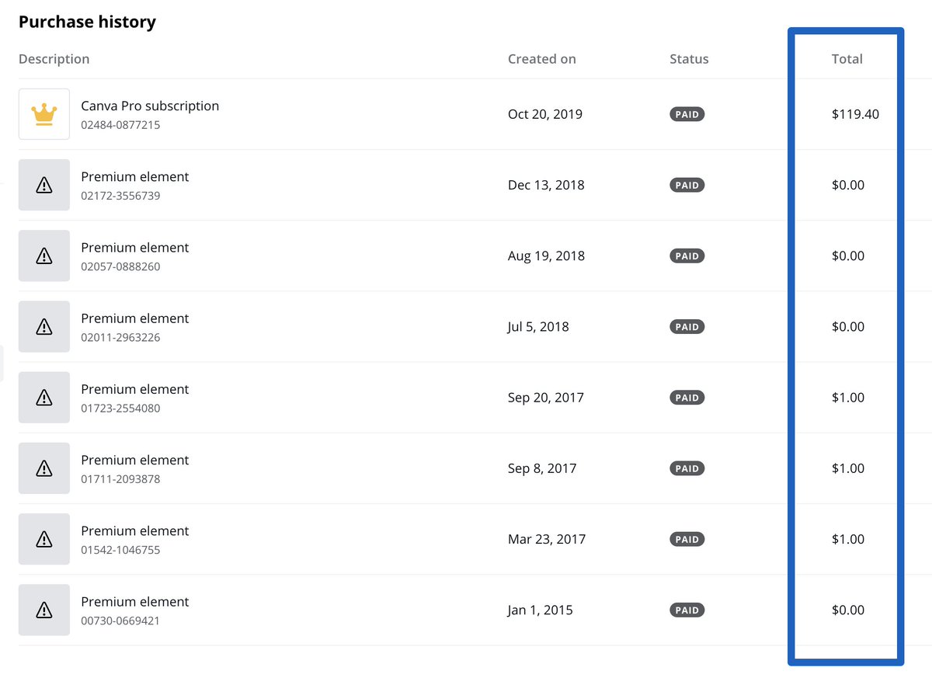The height and width of the screenshot is (678, 932).
Task: Click warning icon for order 01711-2093878
Action: [44, 468]
